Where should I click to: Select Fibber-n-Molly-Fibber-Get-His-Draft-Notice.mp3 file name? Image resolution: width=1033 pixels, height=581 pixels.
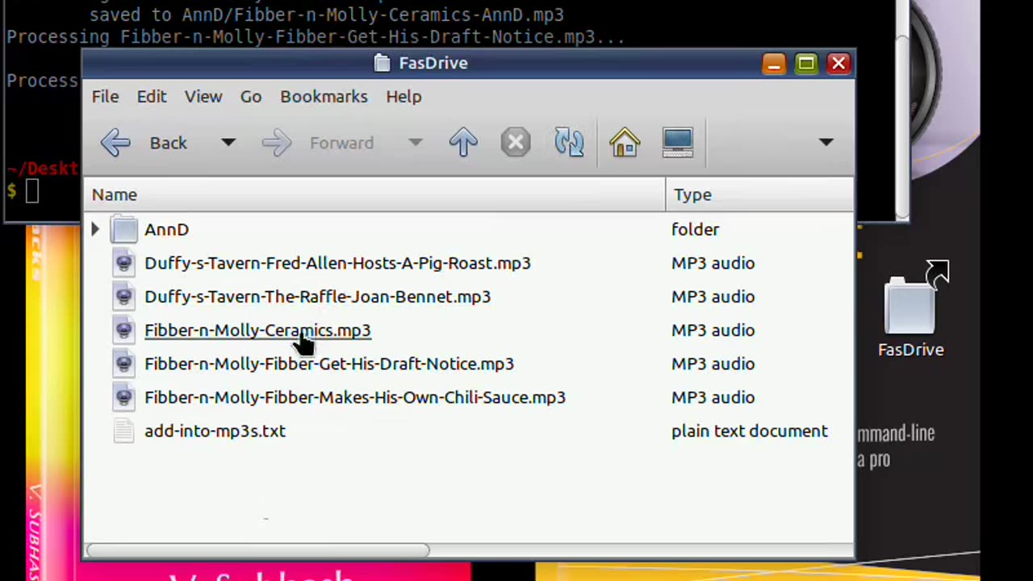click(x=329, y=364)
